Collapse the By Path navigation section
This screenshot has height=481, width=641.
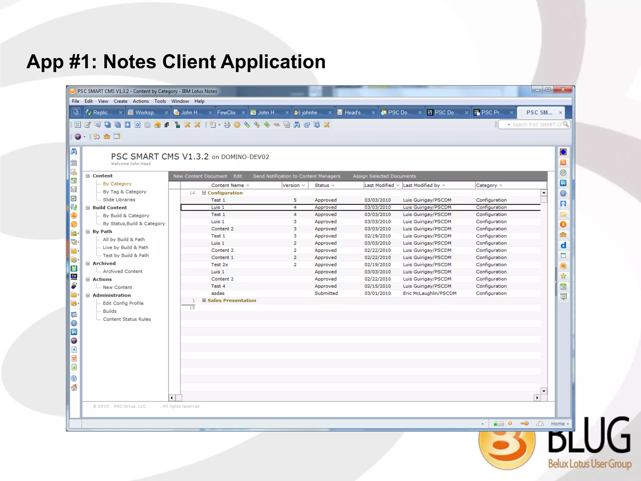point(88,232)
